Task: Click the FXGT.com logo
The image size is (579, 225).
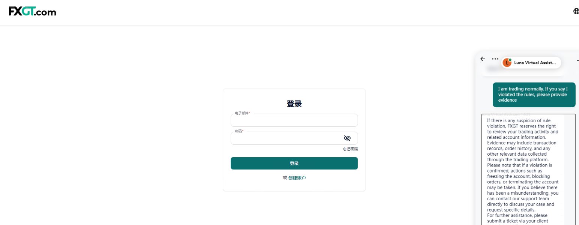Action: coord(32,12)
